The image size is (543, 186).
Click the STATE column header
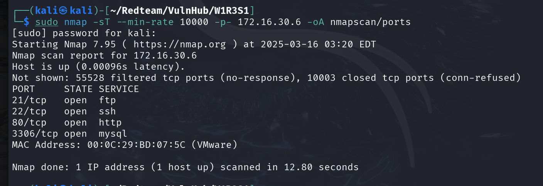pos(78,89)
